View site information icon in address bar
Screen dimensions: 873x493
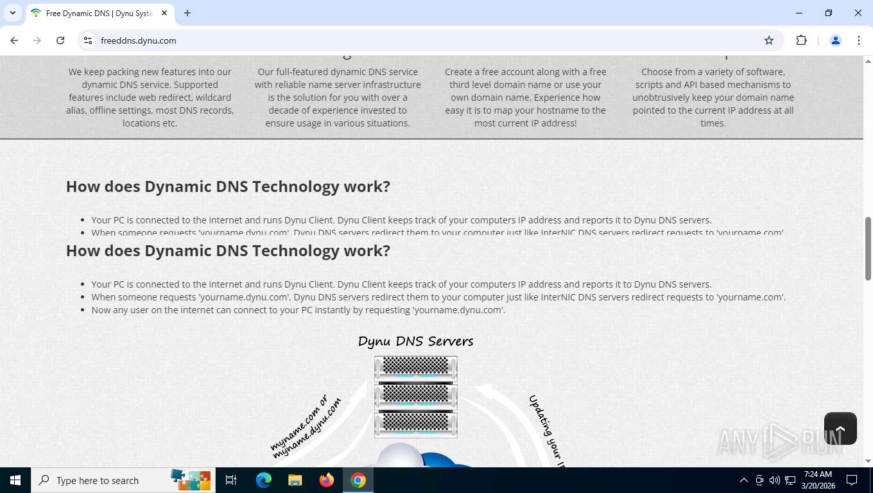tap(89, 40)
